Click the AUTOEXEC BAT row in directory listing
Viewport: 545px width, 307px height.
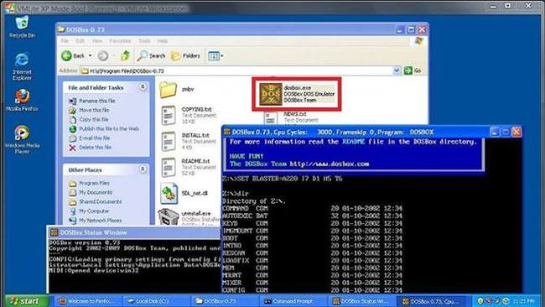click(x=312, y=216)
